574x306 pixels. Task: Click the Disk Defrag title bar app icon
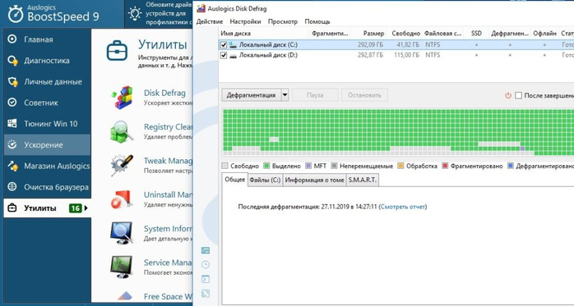click(201, 8)
